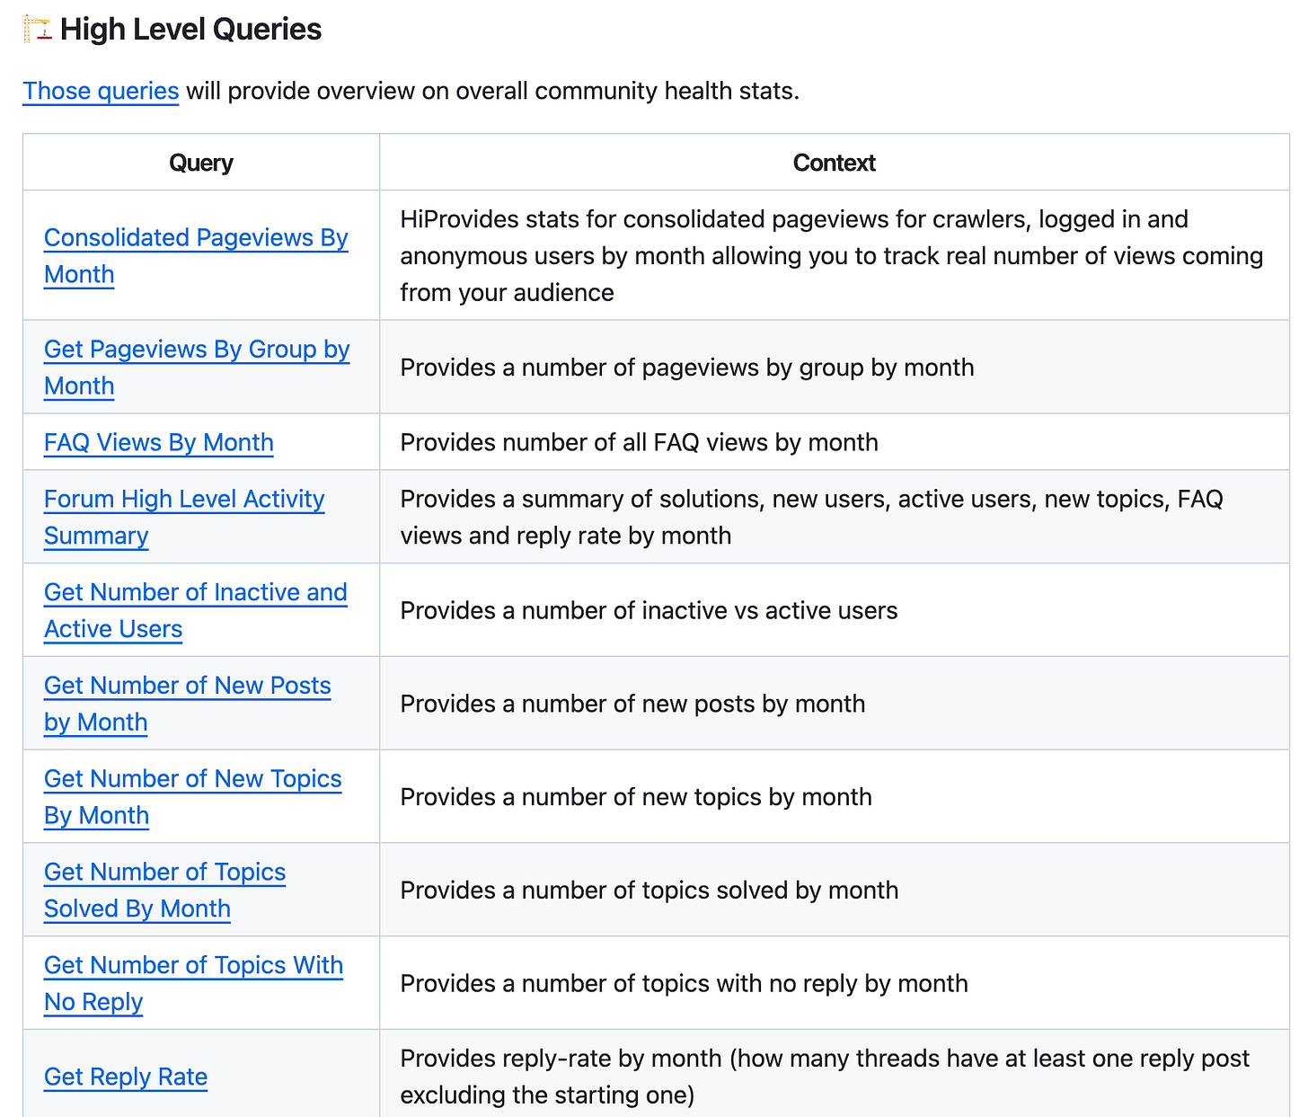Screen dimensions: 1308x1117
Task: Open Get Number of Inactive and Active Users
Action: pyautogui.click(x=196, y=610)
